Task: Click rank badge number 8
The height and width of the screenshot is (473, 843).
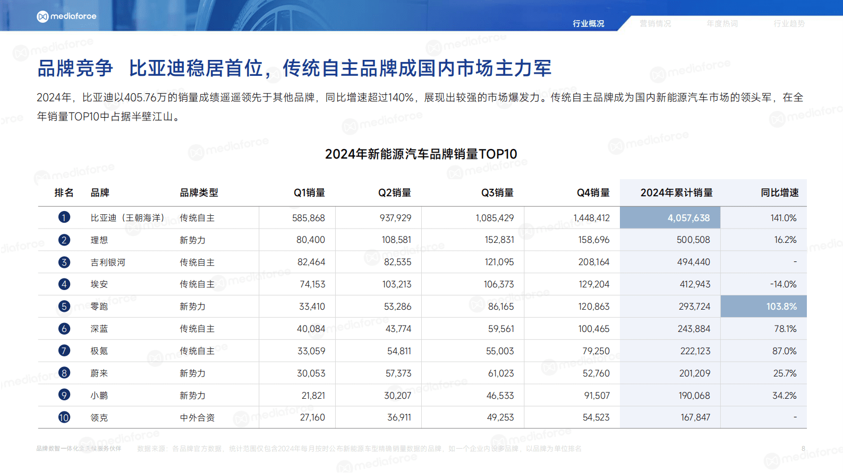Action: [x=64, y=373]
